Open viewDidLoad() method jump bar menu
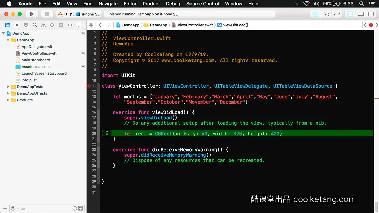 [x=233, y=25]
